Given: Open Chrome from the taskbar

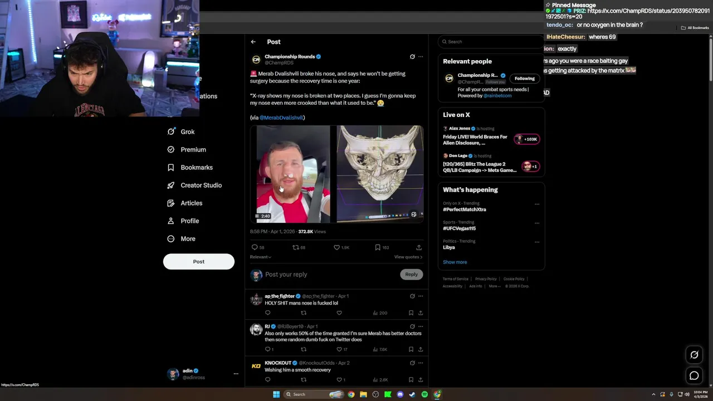Looking at the screenshot, I should tap(351, 394).
